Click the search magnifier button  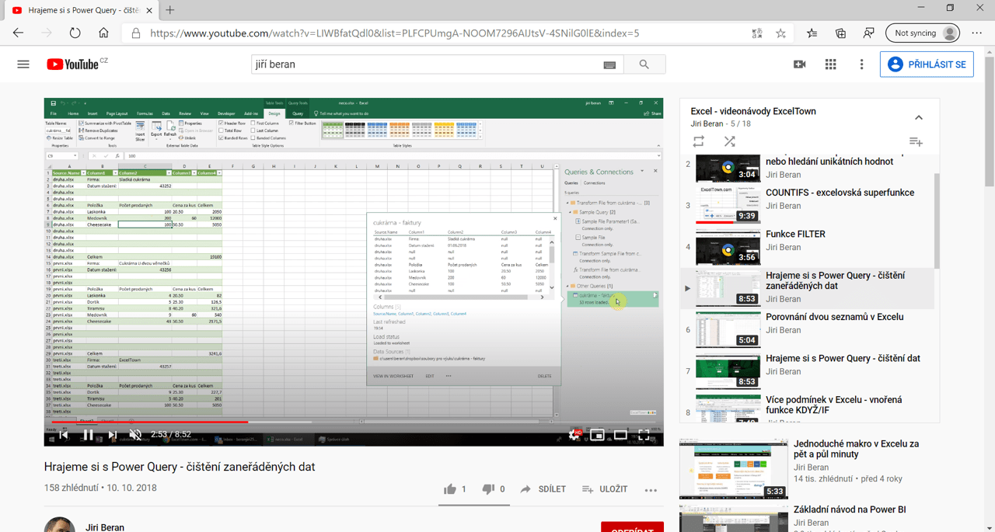[644, 64]
